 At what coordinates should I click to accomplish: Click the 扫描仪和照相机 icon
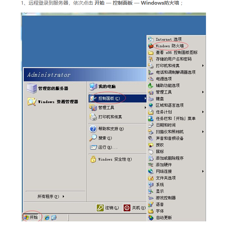tap(151, 132)
